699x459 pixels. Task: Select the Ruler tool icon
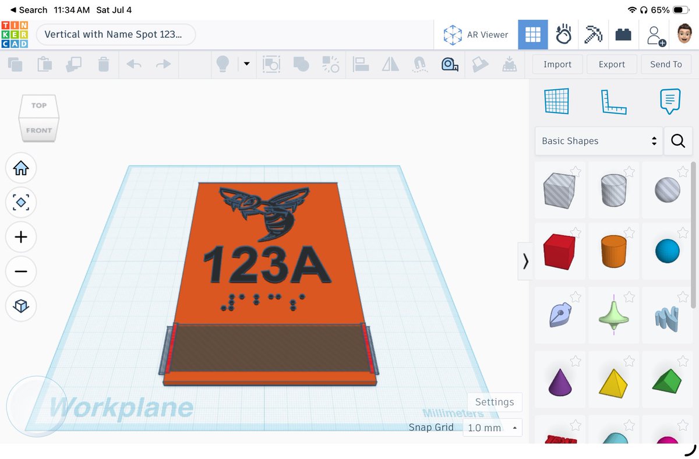click(x=613, y=101)
